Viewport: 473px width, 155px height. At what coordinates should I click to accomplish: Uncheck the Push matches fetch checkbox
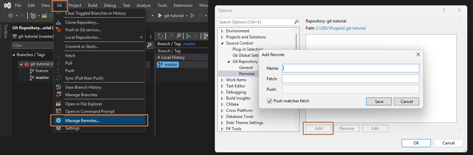click(x=270, y=101)
